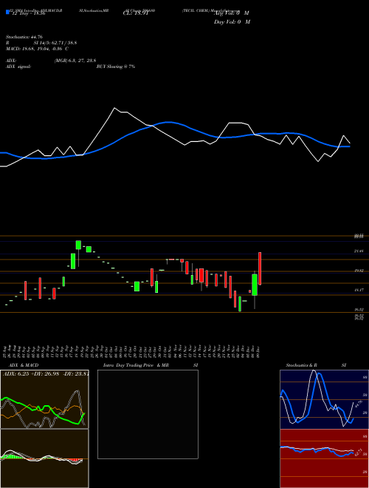Image resolution: width=369 pixels, height=488 pixels.
Task: Click the 'SI 14/3: 62.71 / 58.8' reading
Action: tap(55, 43)
